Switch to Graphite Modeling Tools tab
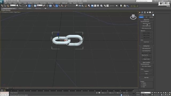171x96 pixels. pyautogui.click(x=9, y=8)
